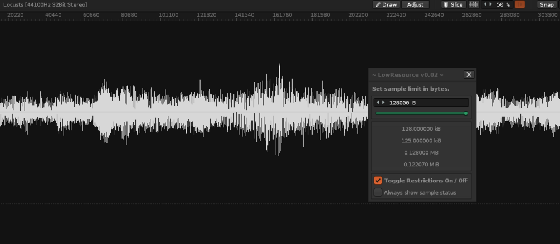Click the 0.122070 MiB readout

[421, 164]
